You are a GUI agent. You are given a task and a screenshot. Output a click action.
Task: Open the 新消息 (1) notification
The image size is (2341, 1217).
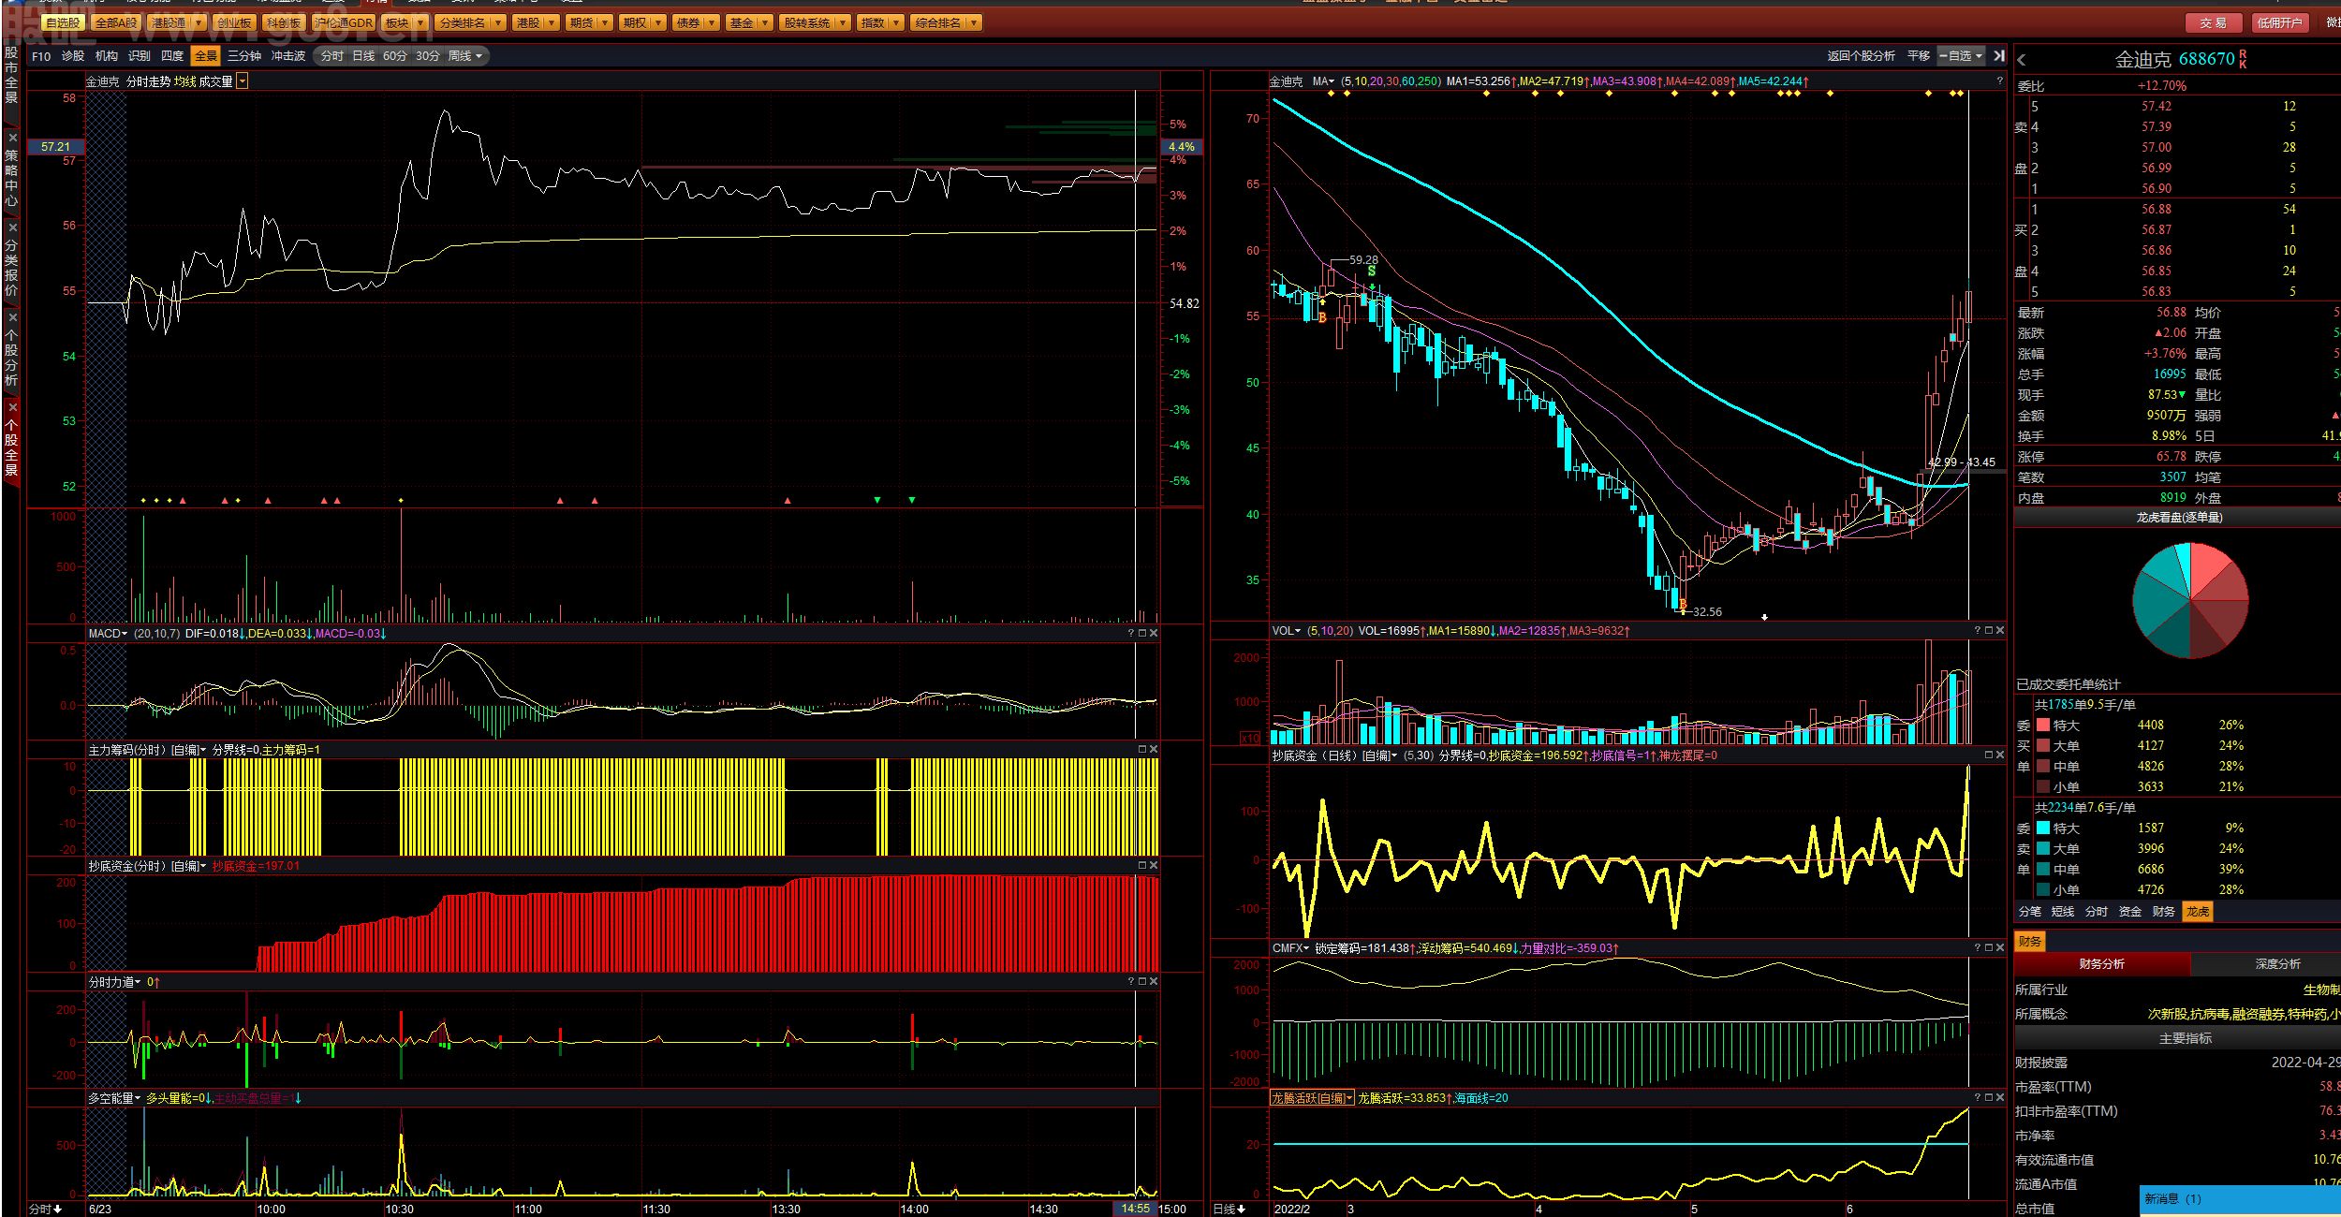coord(2240,1199)
